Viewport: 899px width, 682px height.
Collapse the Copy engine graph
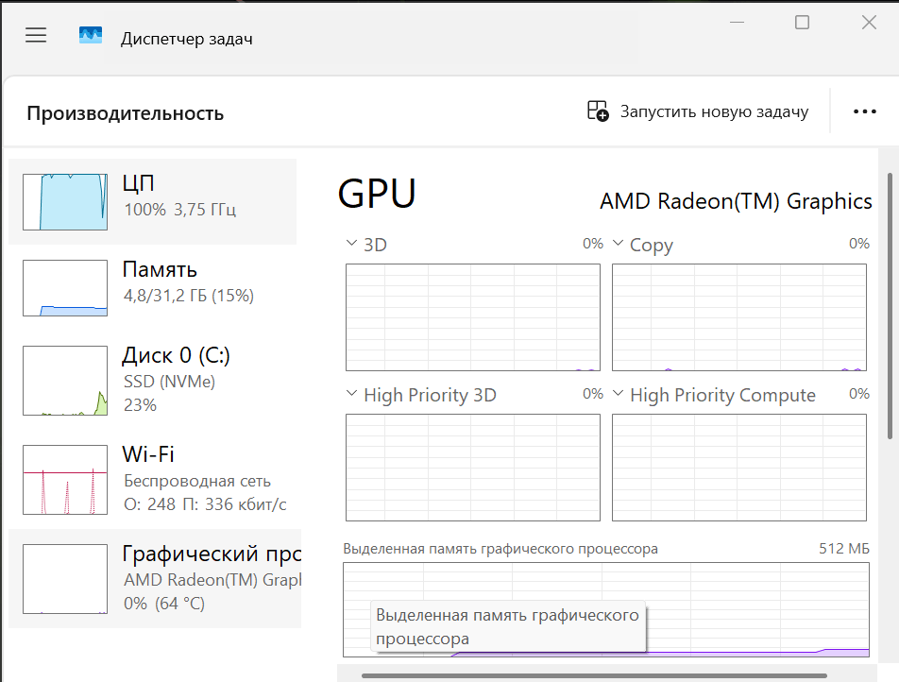pos(619,244)
